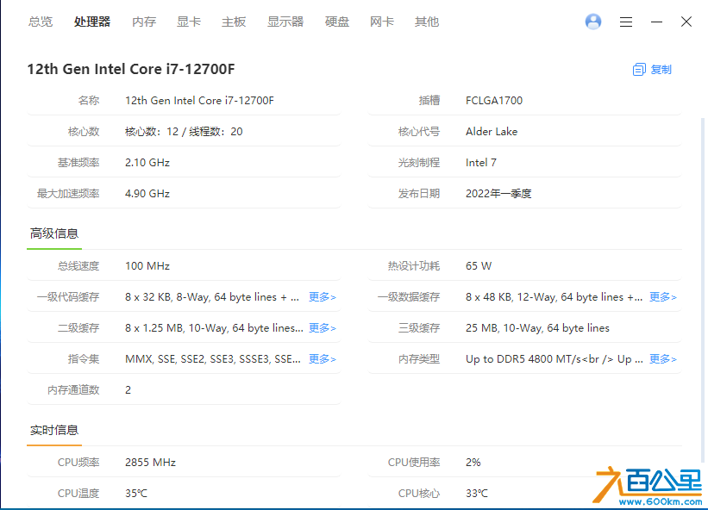Viewport: 708px width, 510px height.
Task: Switch to the 总览 tab
Action: 41,22
